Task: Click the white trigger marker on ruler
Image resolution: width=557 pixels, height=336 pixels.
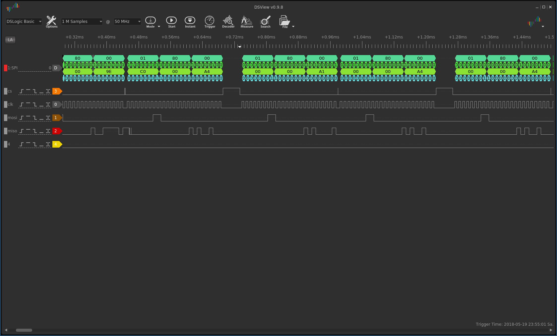Action: click(x=240, y=47)
